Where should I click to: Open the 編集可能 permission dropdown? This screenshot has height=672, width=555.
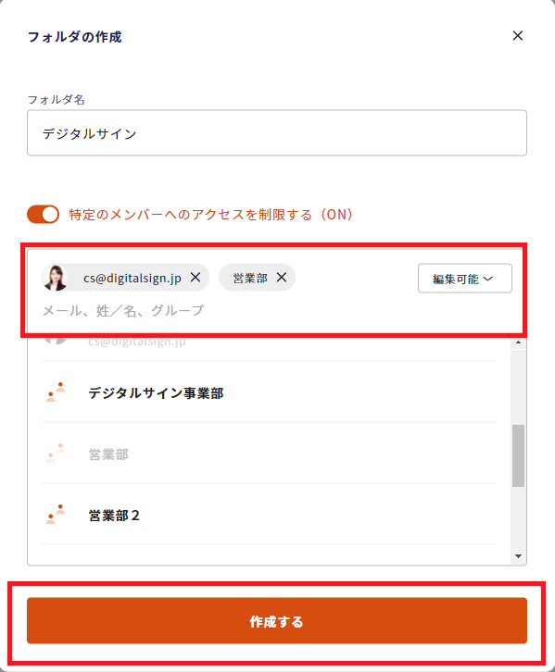[465, 278]
